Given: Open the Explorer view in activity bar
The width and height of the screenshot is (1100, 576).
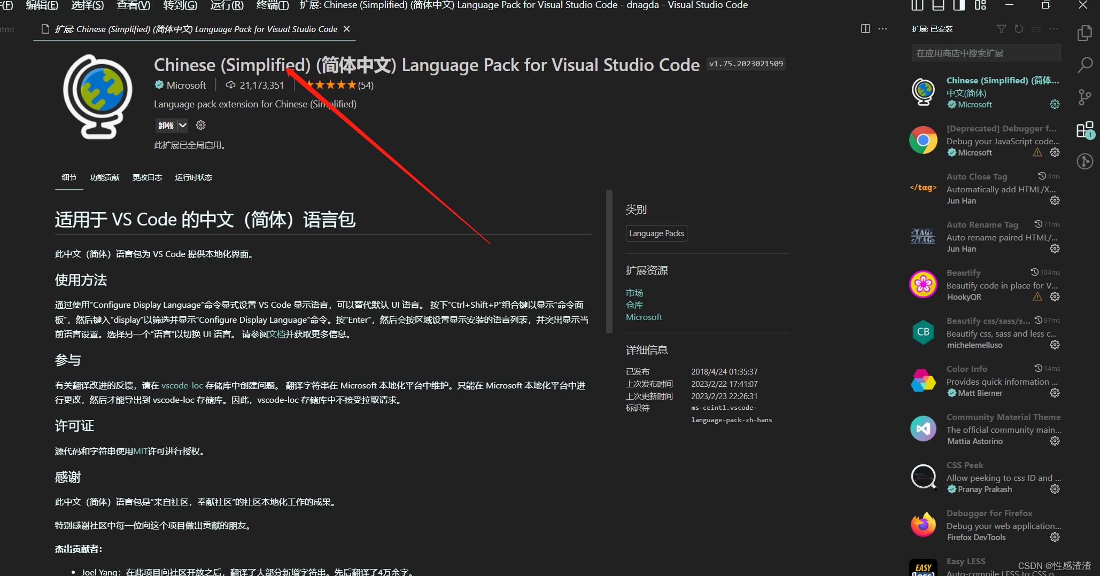Looking at the screenshot, I should [1085, 33].
